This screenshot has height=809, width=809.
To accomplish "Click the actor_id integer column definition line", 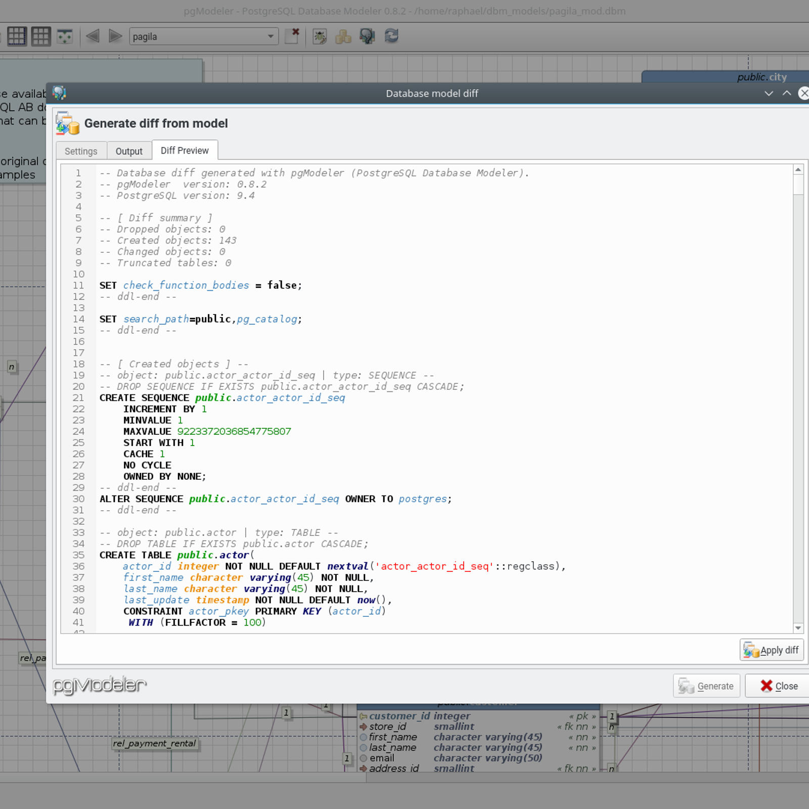I will tap(344, 566).
